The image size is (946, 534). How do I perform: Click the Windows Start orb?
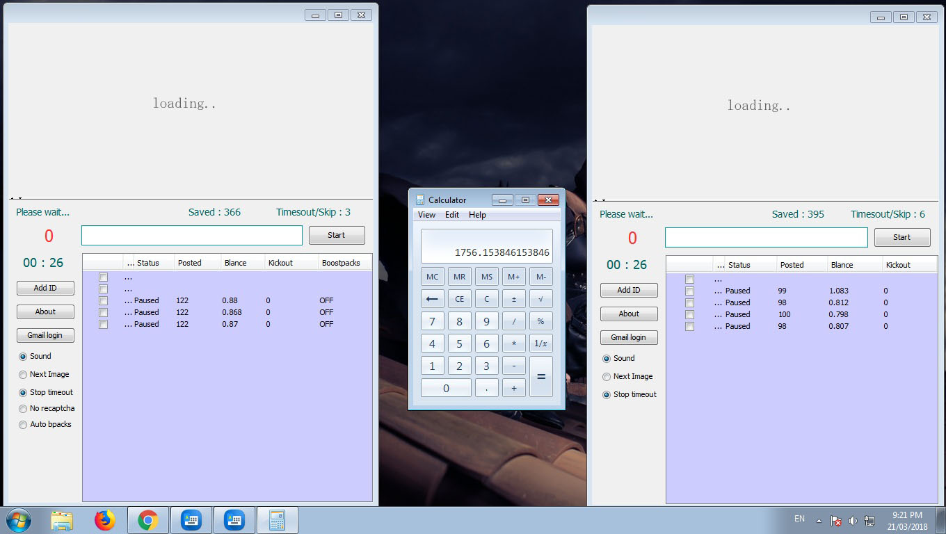(x=19, y=520)
